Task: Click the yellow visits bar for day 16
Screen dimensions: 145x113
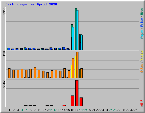Action: click(x=71, y=71)
